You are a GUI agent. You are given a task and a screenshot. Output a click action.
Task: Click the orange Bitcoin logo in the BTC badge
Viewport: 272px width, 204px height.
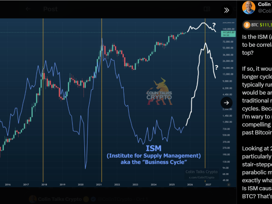(247, 25)
